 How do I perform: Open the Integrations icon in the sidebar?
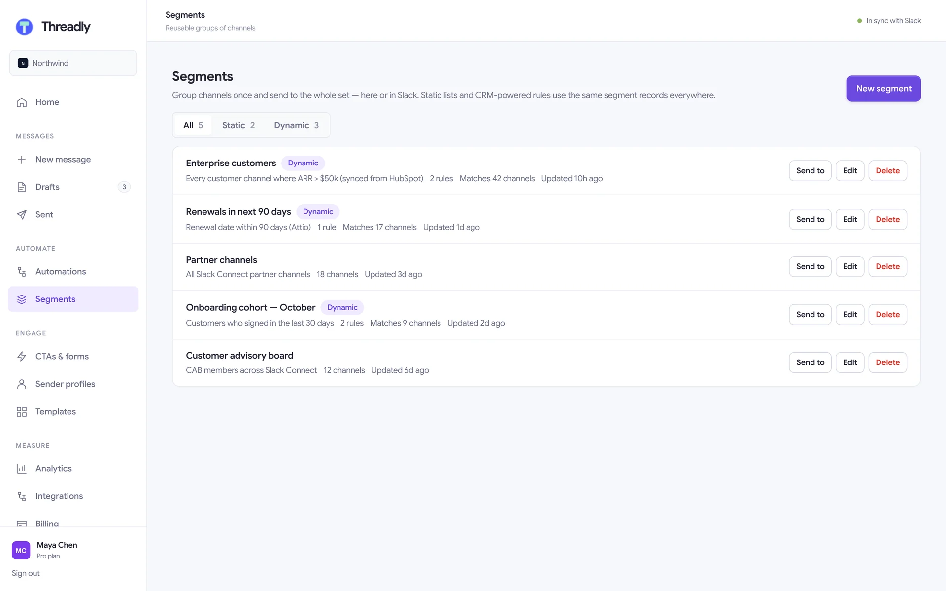22,496
